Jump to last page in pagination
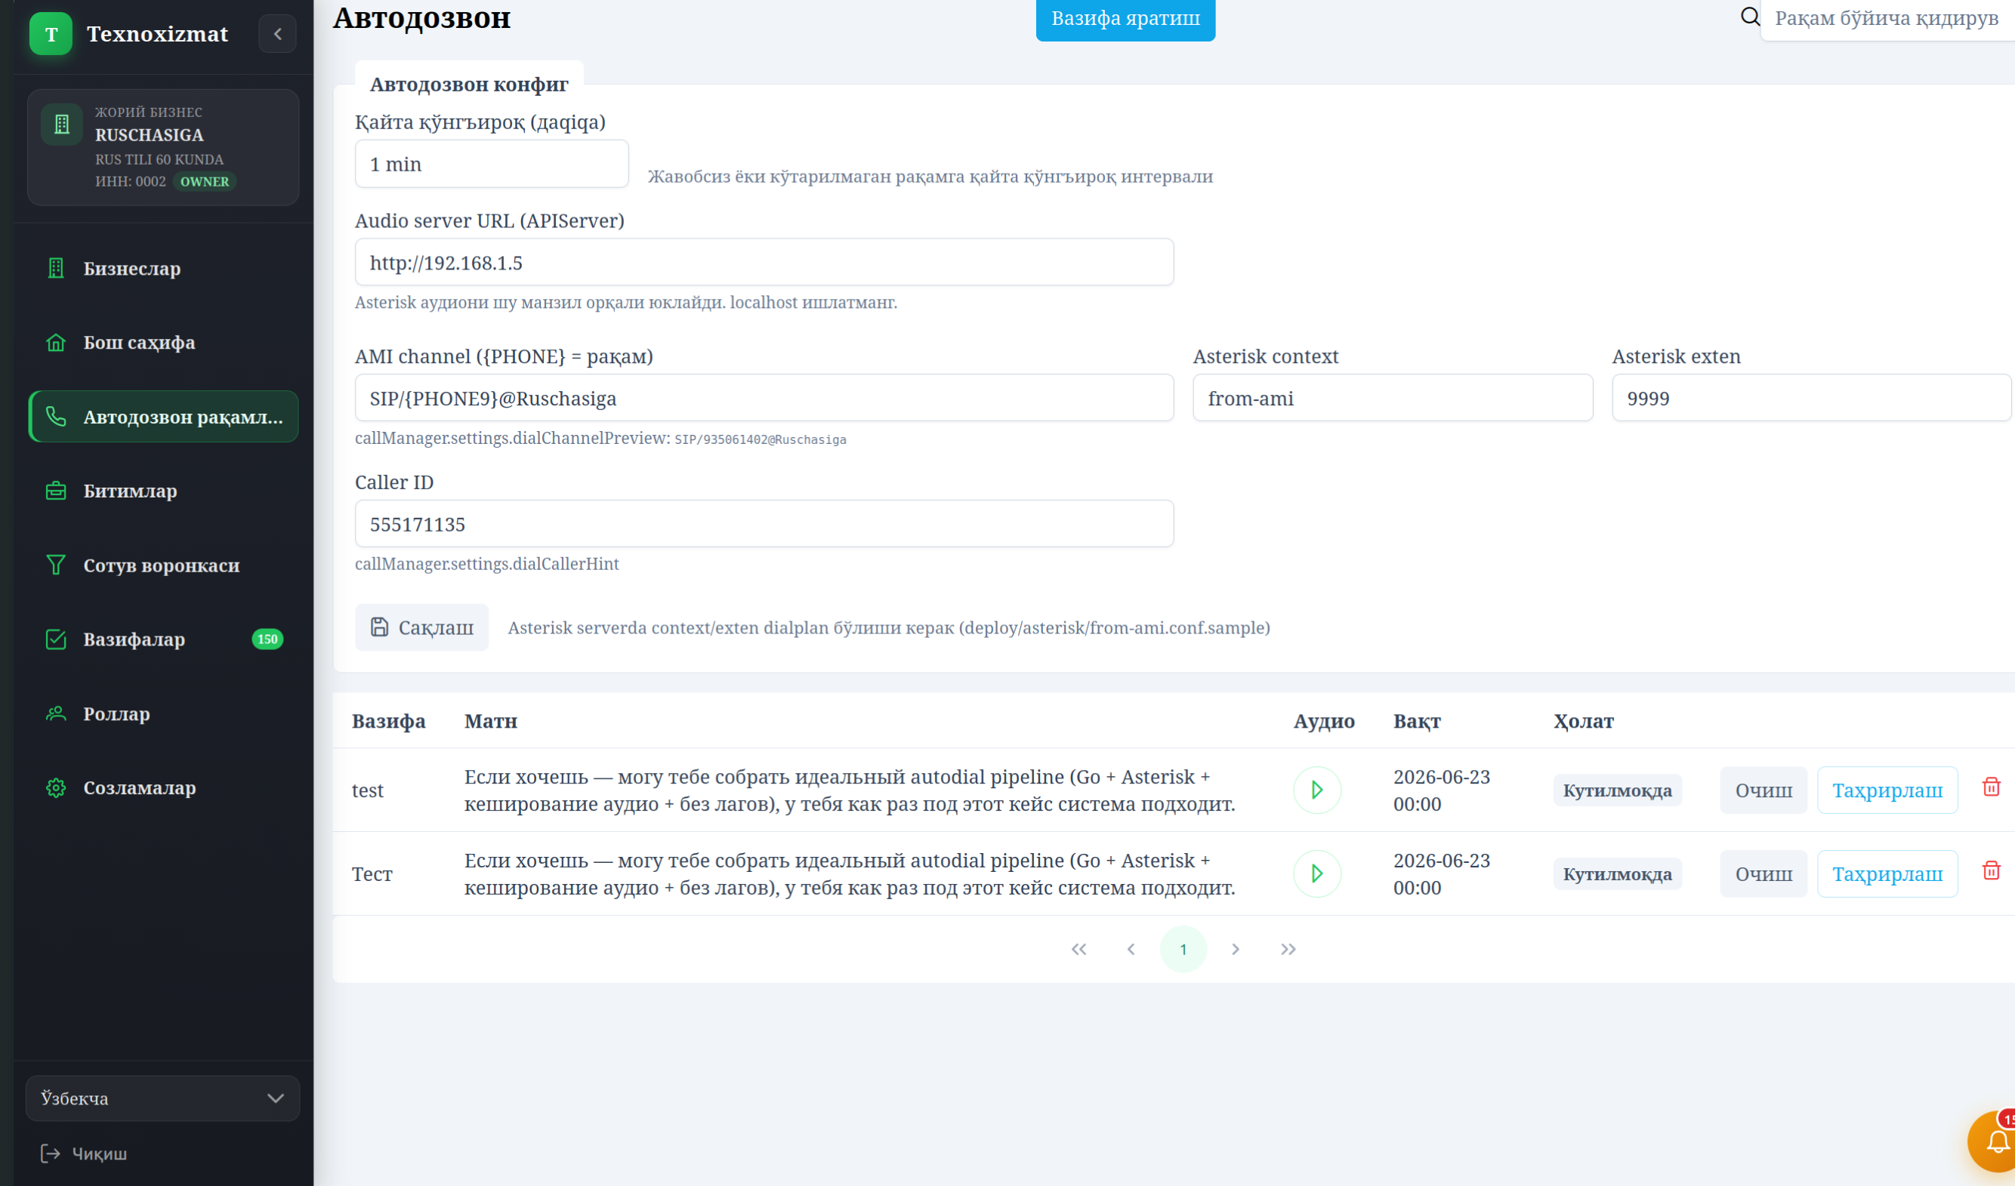 click(1288, 949)
